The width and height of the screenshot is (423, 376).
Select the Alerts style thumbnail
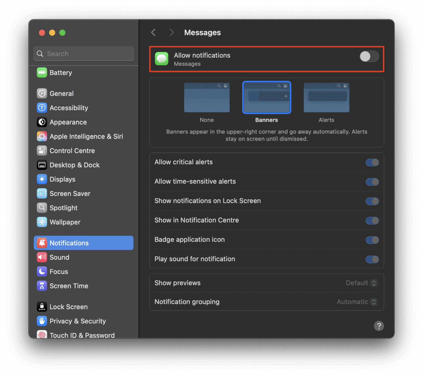click(326, 97)
